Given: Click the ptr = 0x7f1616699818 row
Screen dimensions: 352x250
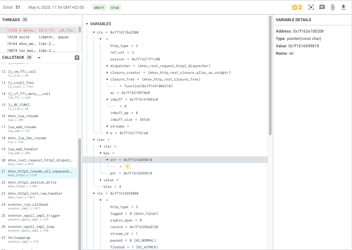Looking at the screenshot, I should pos(131,173).
